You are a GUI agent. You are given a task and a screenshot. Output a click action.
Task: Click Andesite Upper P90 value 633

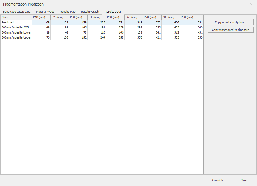(x=192, y=37)
